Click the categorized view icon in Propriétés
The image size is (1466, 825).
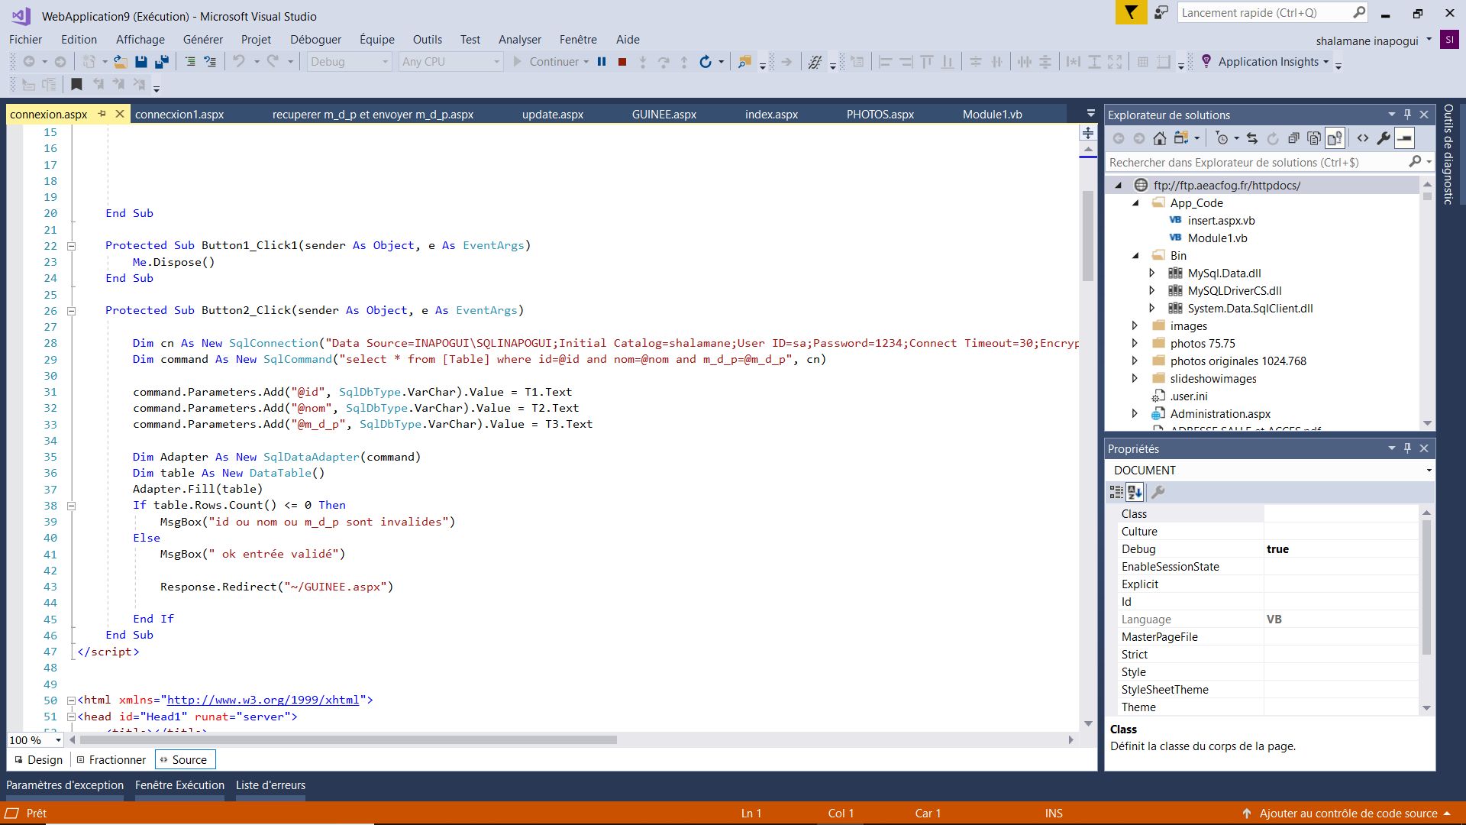click(x=1116, y=492)
